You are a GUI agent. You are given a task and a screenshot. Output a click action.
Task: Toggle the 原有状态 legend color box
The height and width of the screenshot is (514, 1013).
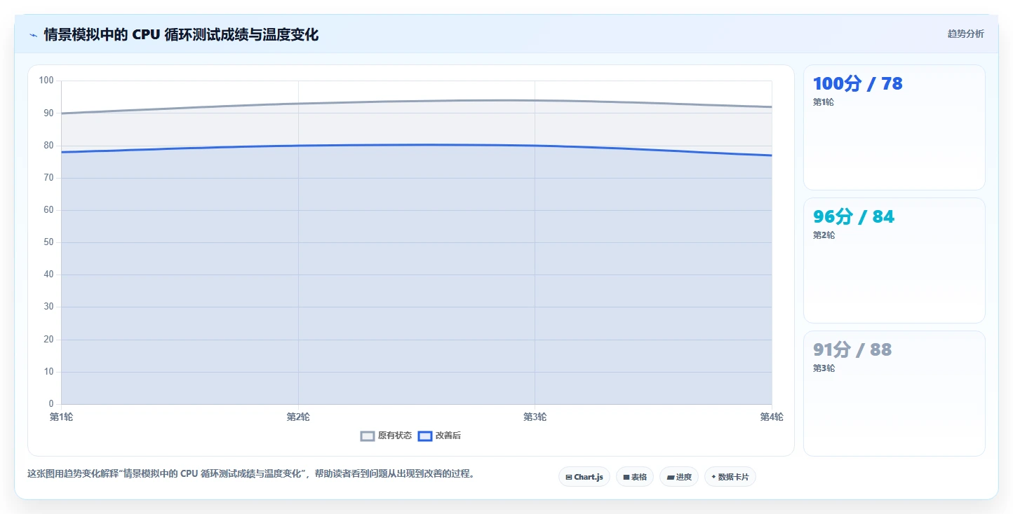point(368,436)
